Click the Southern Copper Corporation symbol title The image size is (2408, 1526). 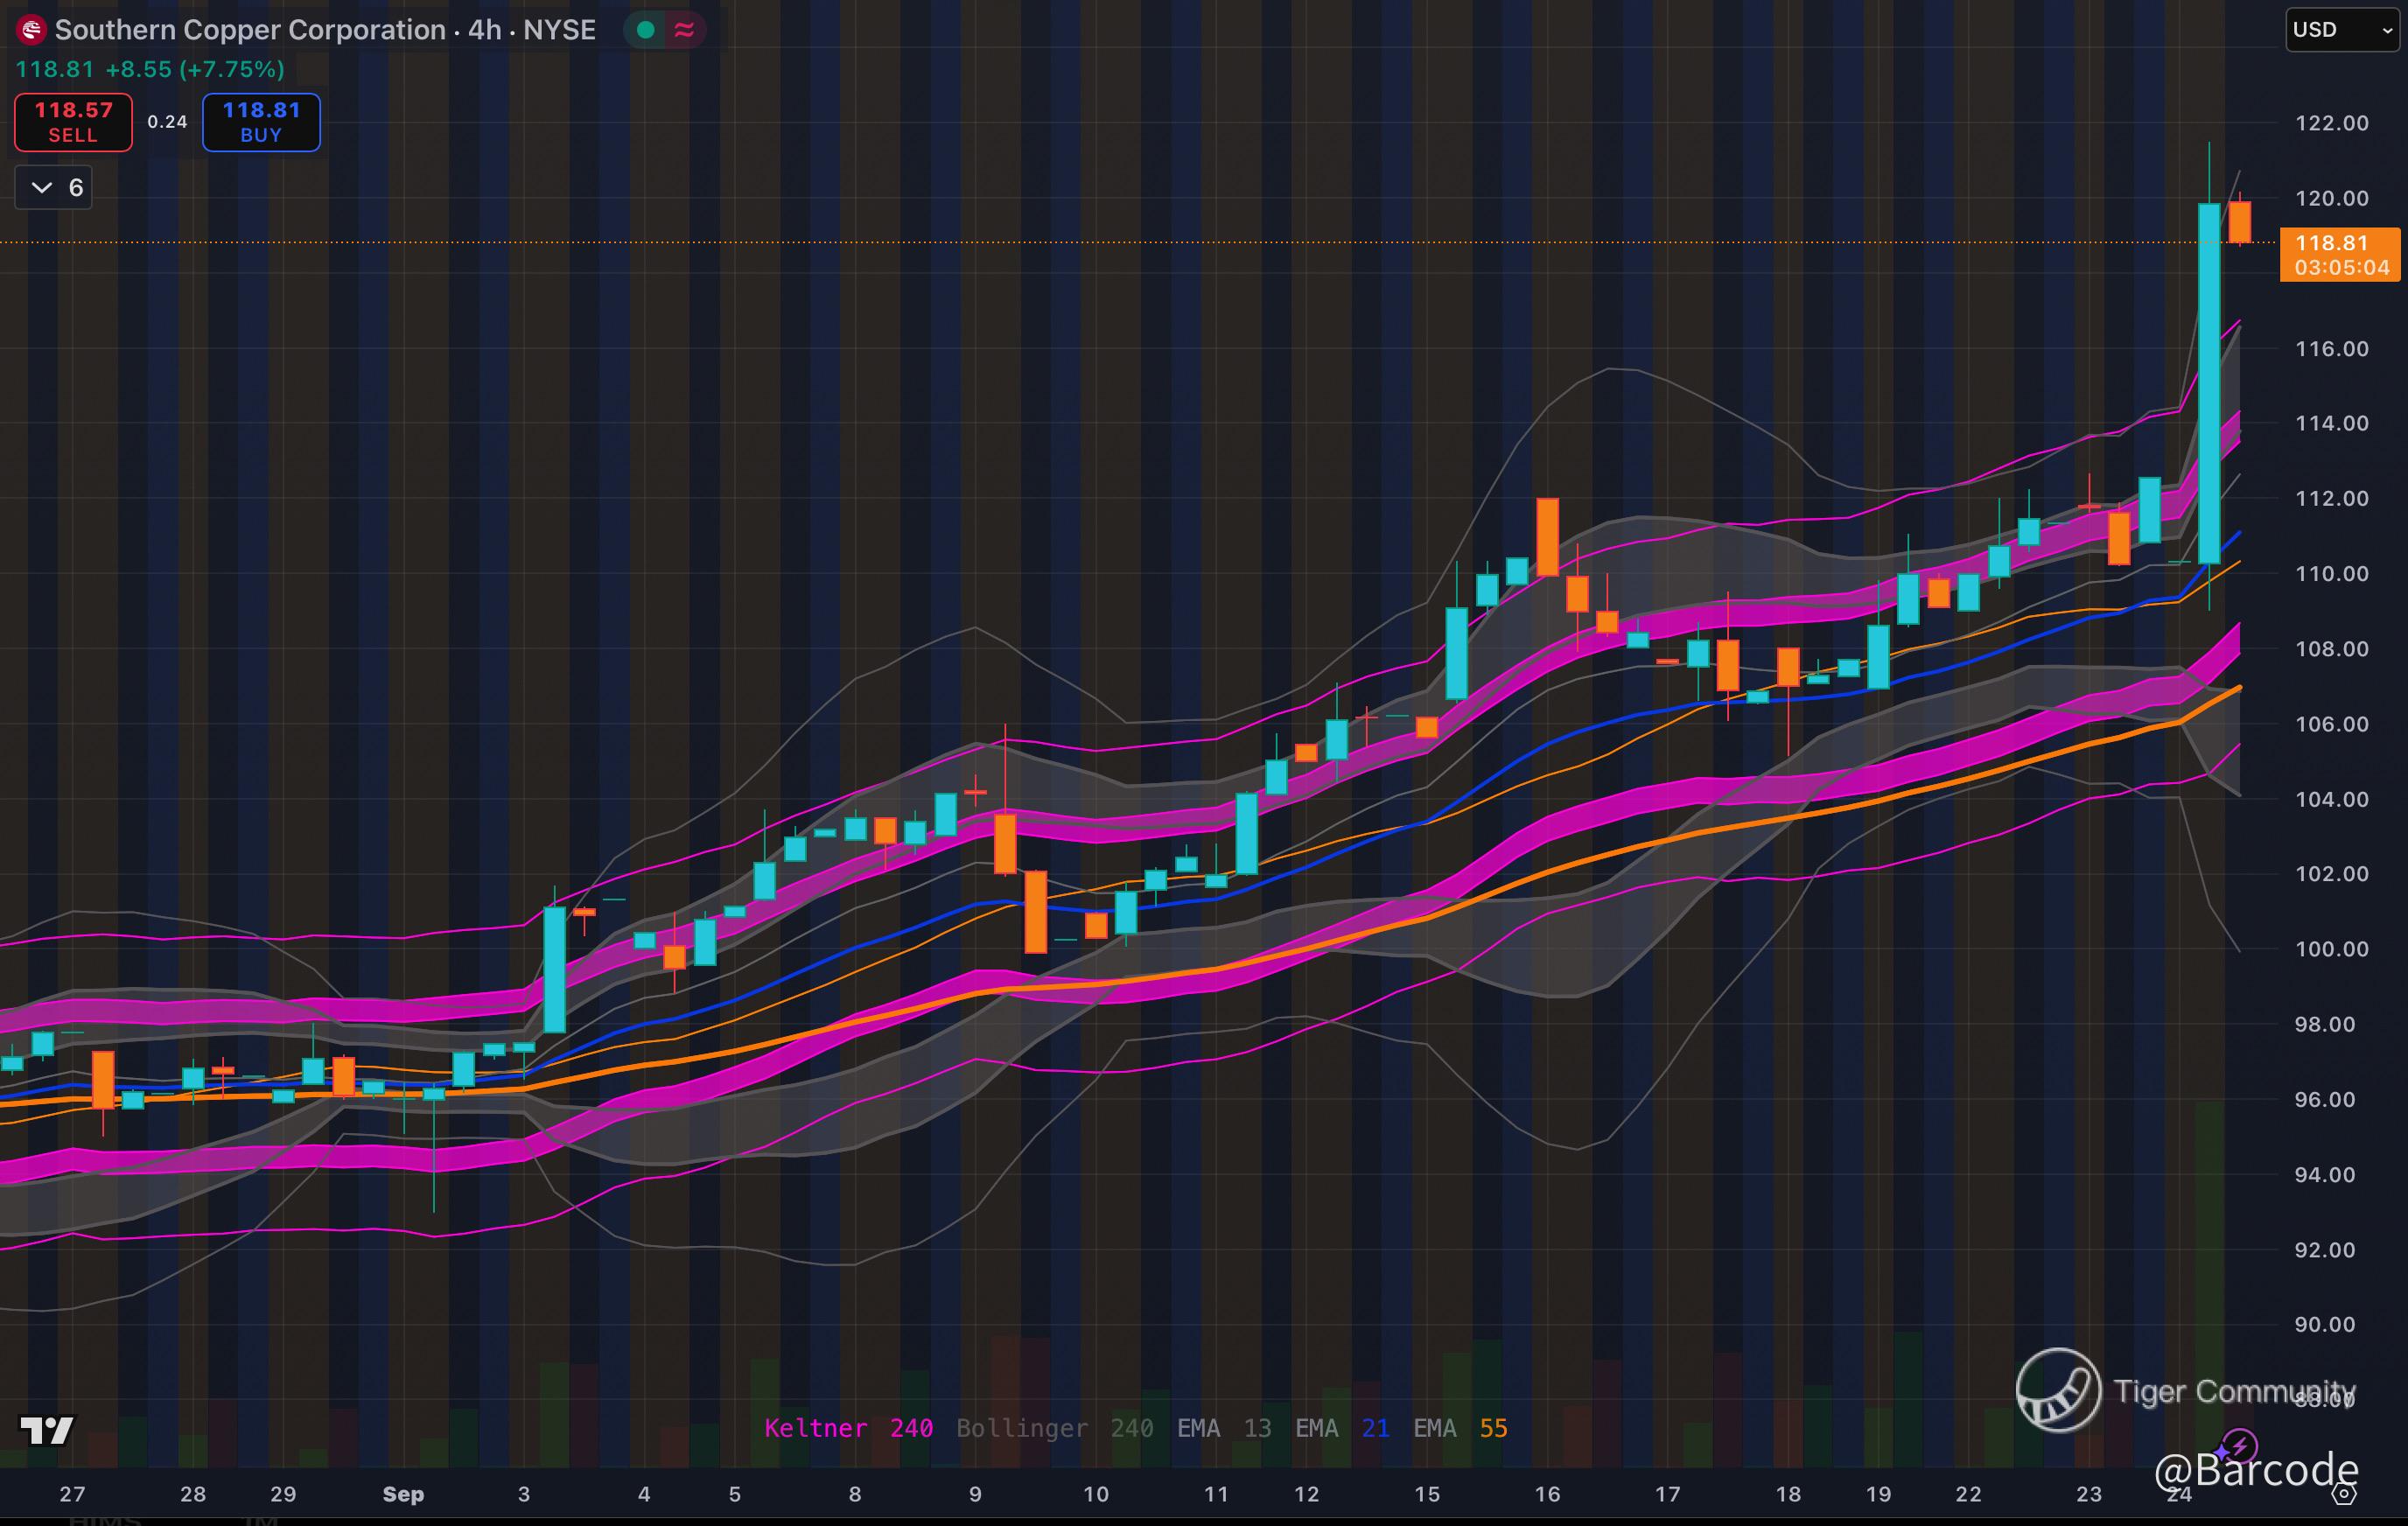pos(250,30)
